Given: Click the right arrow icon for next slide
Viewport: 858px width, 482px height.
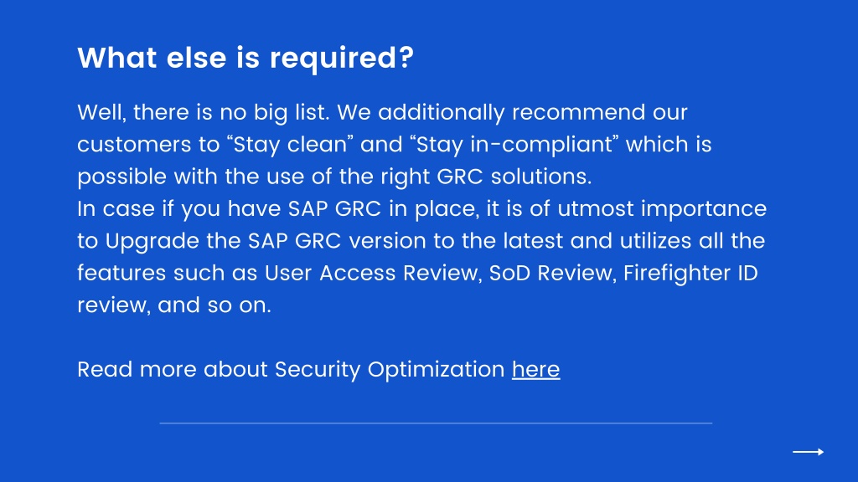Looking at the screenshot, I should (809, 452).
